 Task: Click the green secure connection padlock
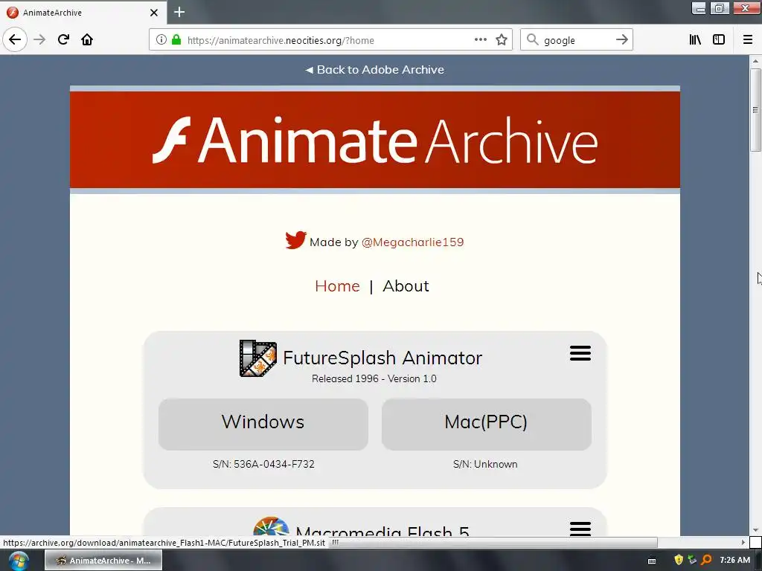coord(176,40)
